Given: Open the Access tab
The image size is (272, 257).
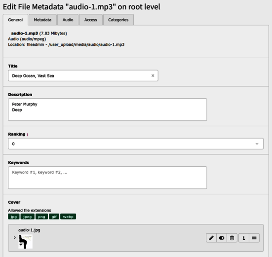Looking at the screenshot, I should [90, 20].
